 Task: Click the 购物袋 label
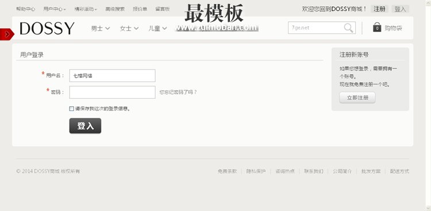[393, 28]
